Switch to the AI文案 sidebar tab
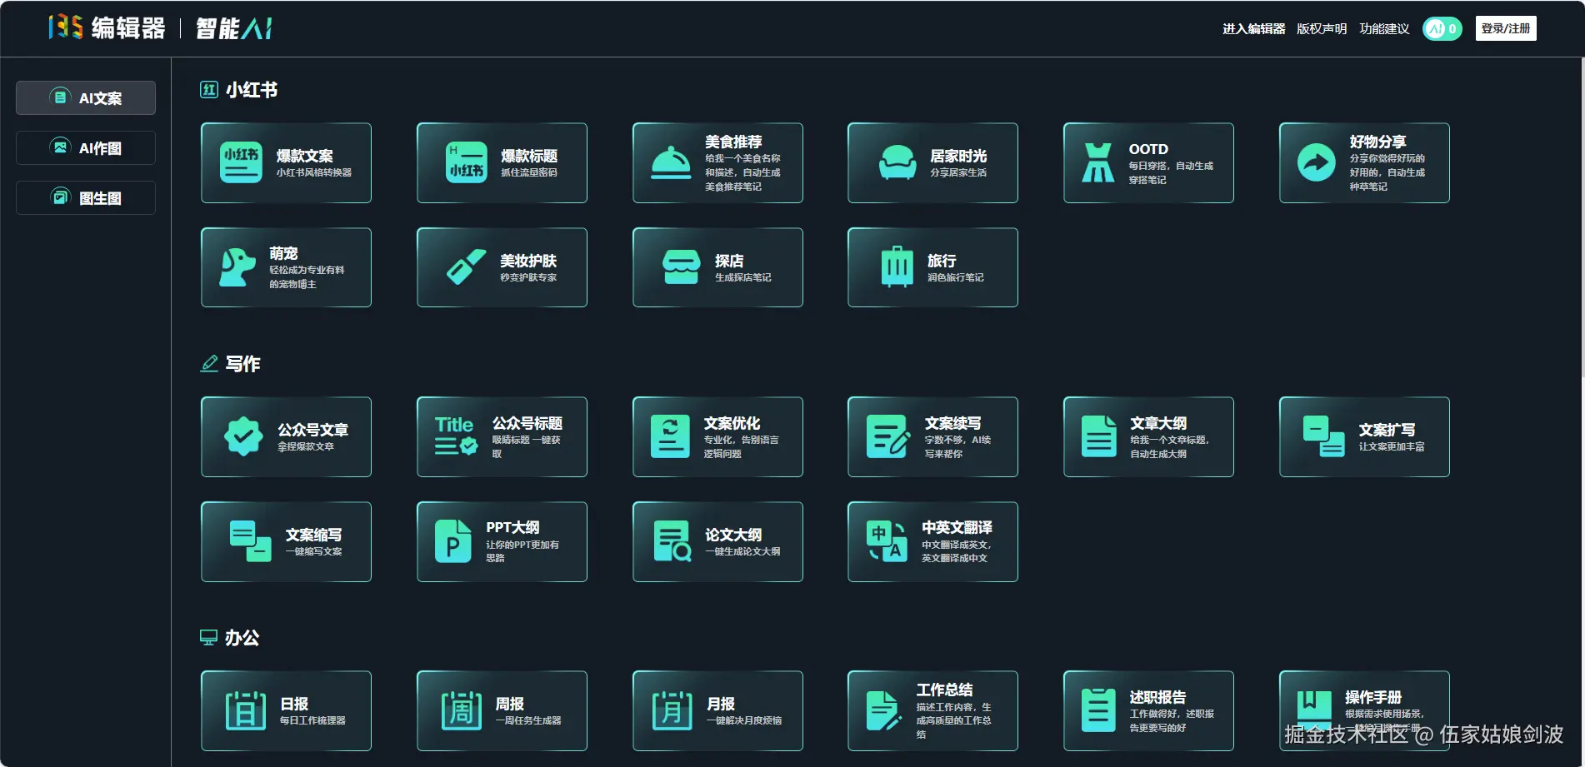 [86, 97]
